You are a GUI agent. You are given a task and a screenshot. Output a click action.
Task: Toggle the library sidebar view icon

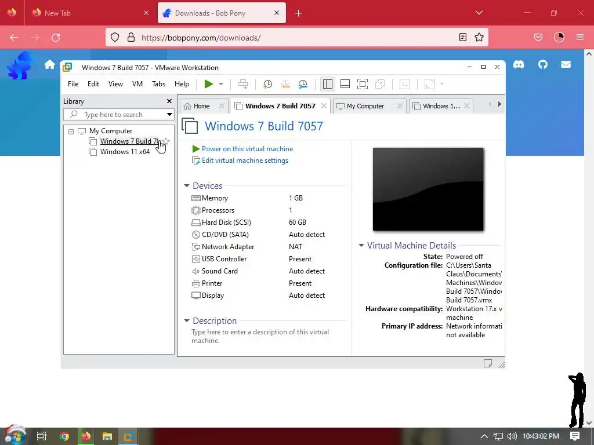tap(328, 84)
